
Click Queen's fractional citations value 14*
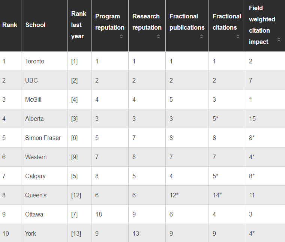click(217, 195)
